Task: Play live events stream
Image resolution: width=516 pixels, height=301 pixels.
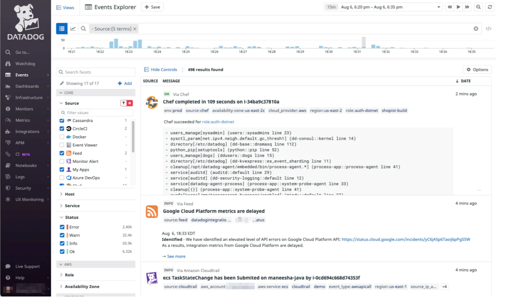Action: point(458,7)
